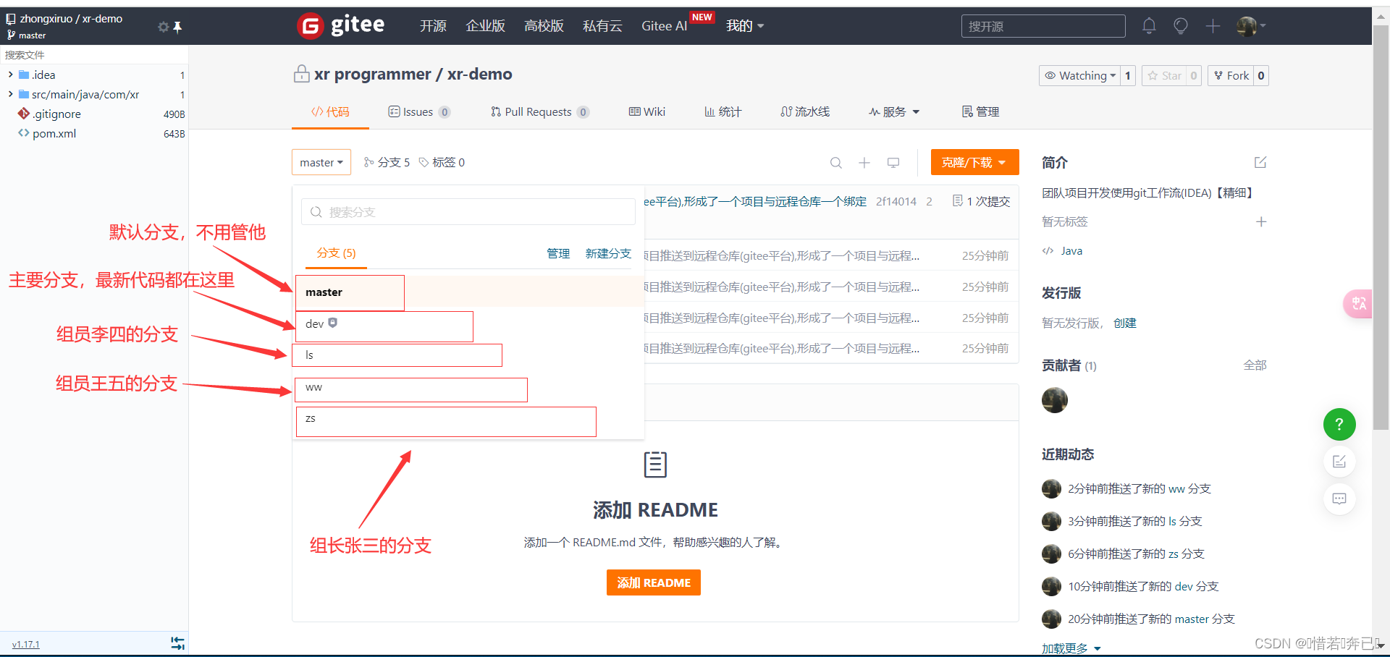Screen dimensions: 1390x657
Task: Click 标签 0 tags link
Action: coord(442,162)
